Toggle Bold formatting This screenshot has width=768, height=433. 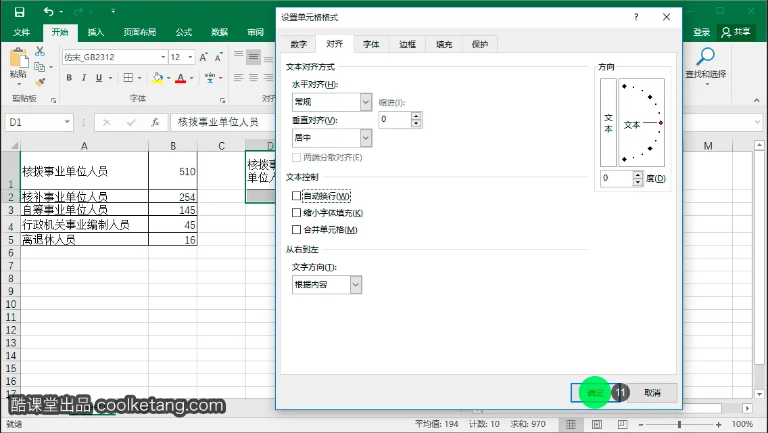tap(69, 78)
